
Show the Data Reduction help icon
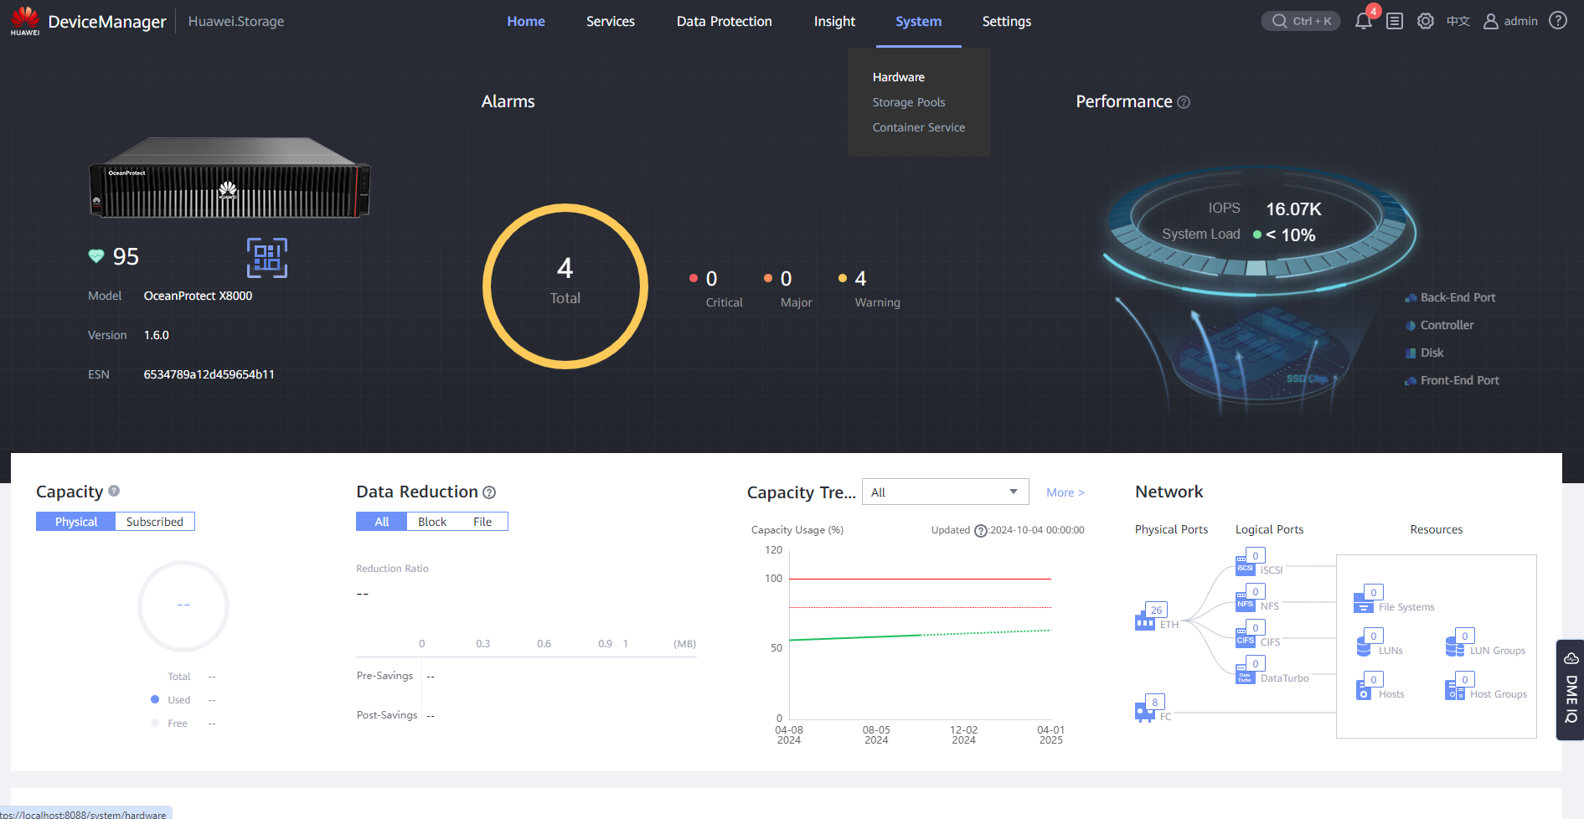(x=489, y=492)
